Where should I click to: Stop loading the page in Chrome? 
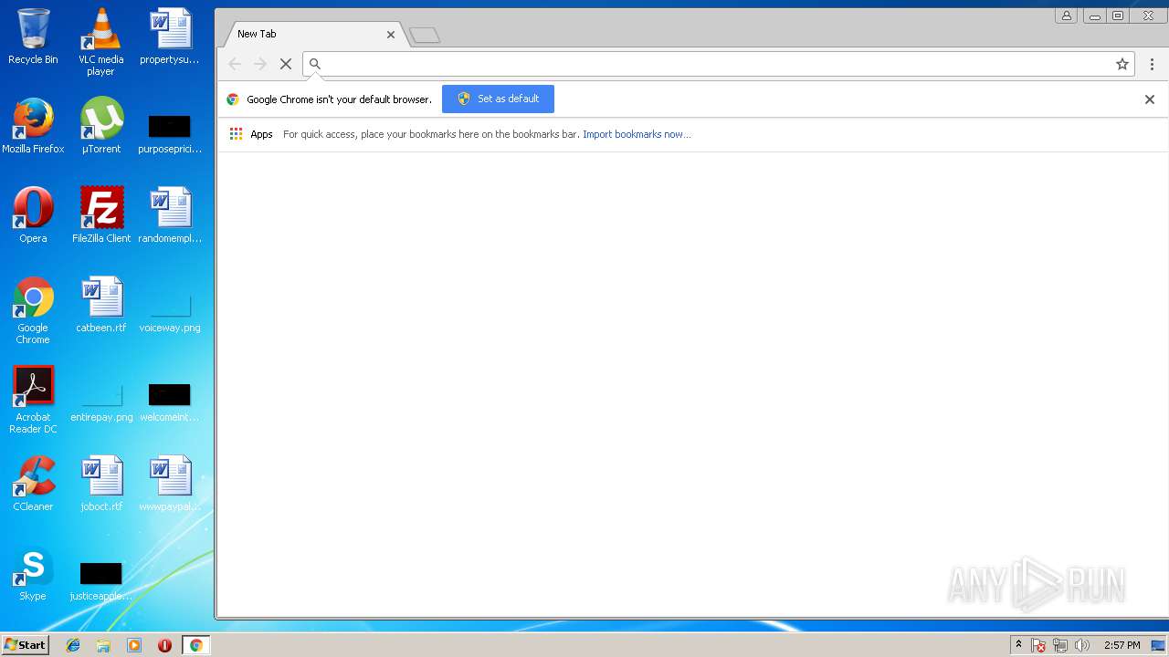[286, 64]
